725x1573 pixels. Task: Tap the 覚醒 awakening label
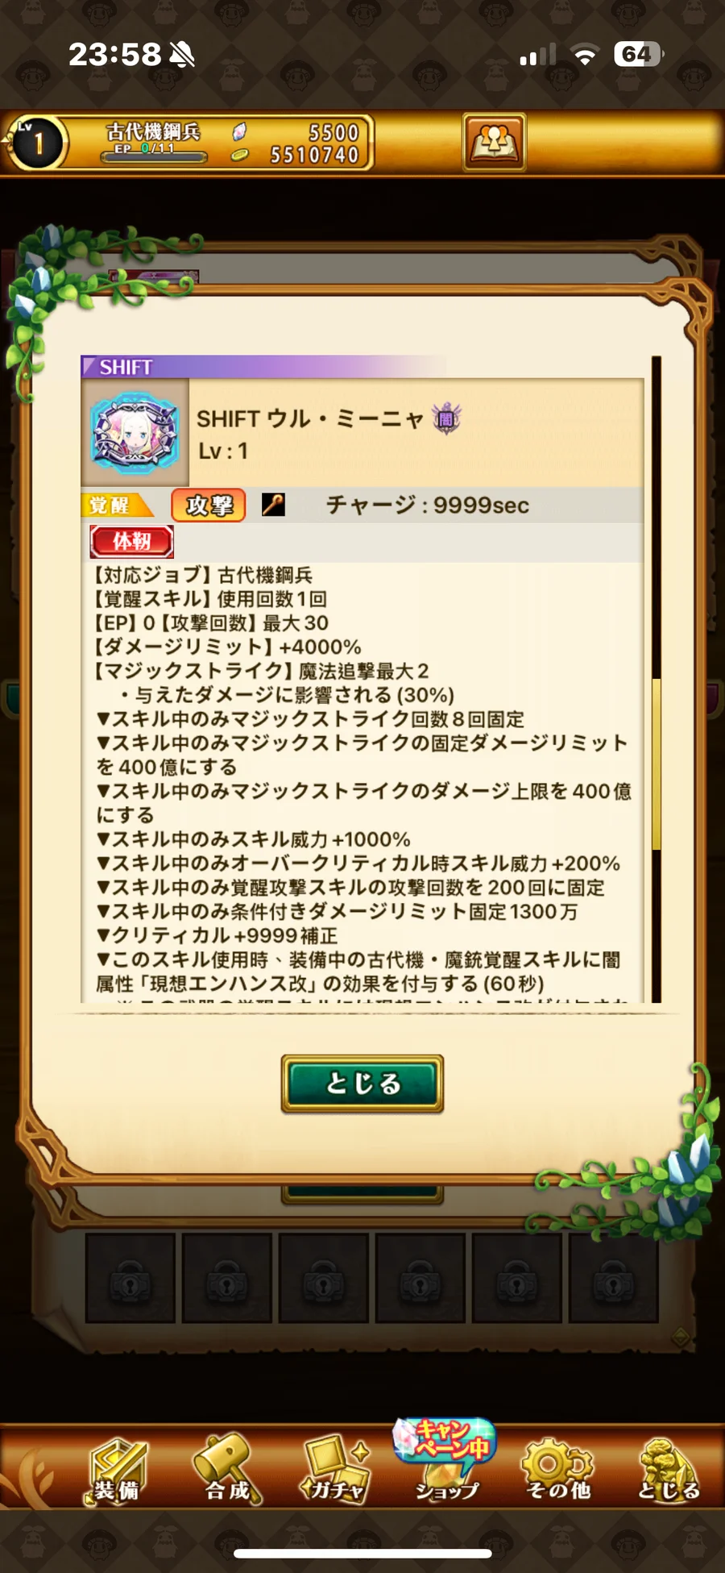[x=117, y=506]
